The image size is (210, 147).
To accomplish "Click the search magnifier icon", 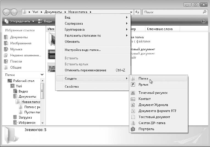I will [204, 12].
